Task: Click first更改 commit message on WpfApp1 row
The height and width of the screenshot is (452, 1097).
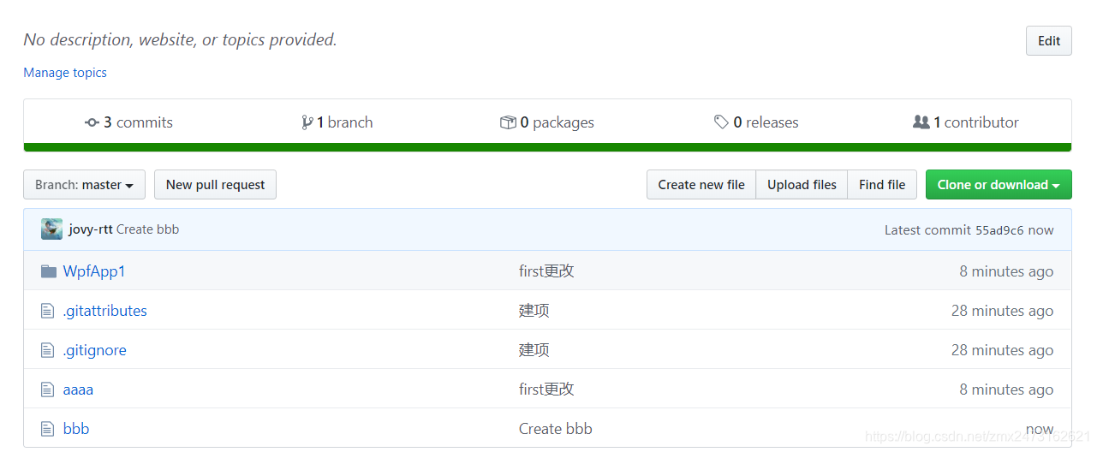Action: tap(546, 271)
